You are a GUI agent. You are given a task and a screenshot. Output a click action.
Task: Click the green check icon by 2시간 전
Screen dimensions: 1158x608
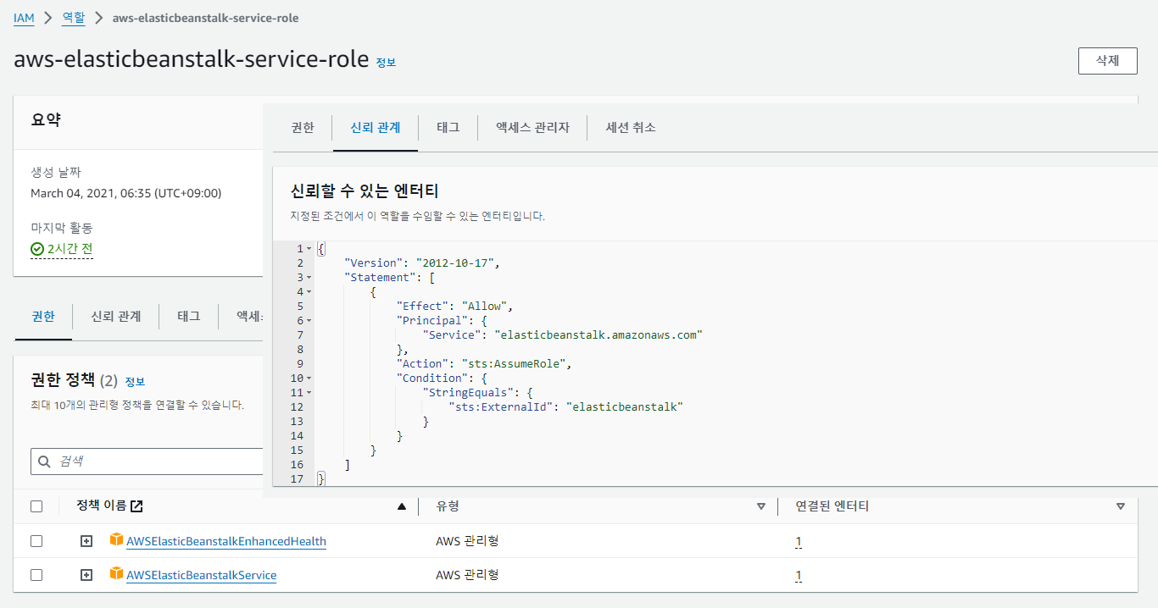[37, 249]
